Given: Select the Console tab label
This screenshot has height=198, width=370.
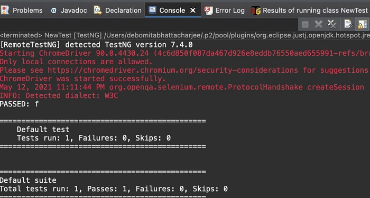Looking at the screenshot, I should coord(172,11).
